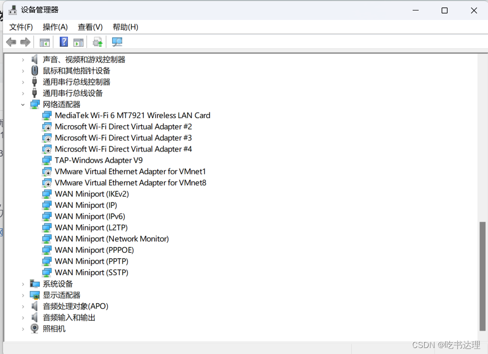The height and width of the screenshot is (354, 488).
Task: Click the Forward arrow toolbar icon
Action: [25, 42]
